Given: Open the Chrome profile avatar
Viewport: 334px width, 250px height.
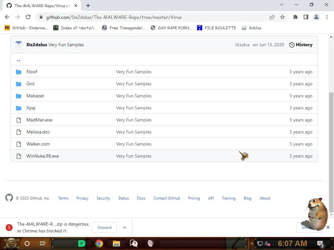Looking at the screenshot, I should [316, 17].
